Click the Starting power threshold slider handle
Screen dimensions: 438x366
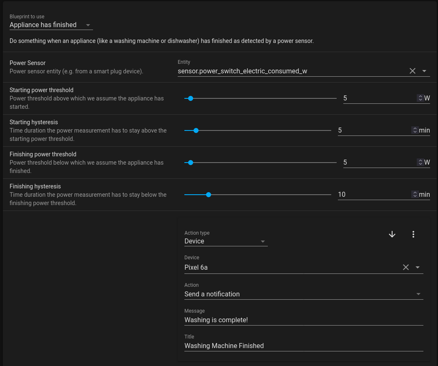point(191,98)
